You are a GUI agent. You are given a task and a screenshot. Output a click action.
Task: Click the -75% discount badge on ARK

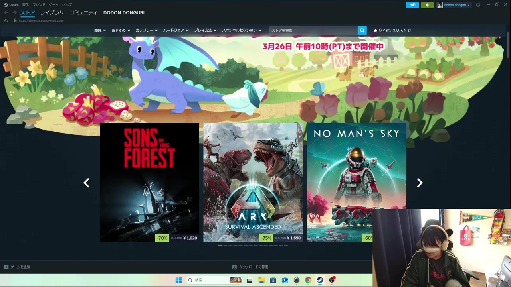(265, 238)
